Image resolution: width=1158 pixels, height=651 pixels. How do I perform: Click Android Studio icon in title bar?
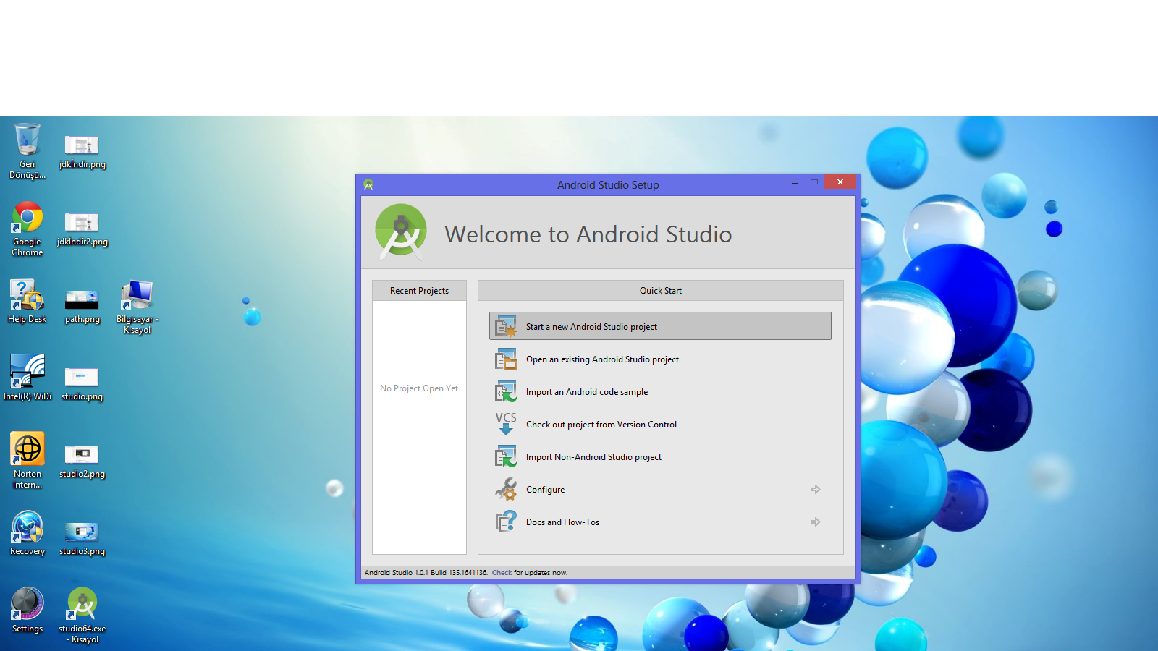368,184
